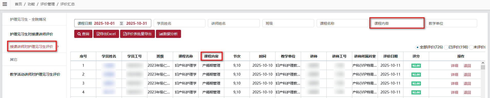Screen dimensions: 490x98
Task: Open 数据分析 chart button
Action: [x=168, y=34]
